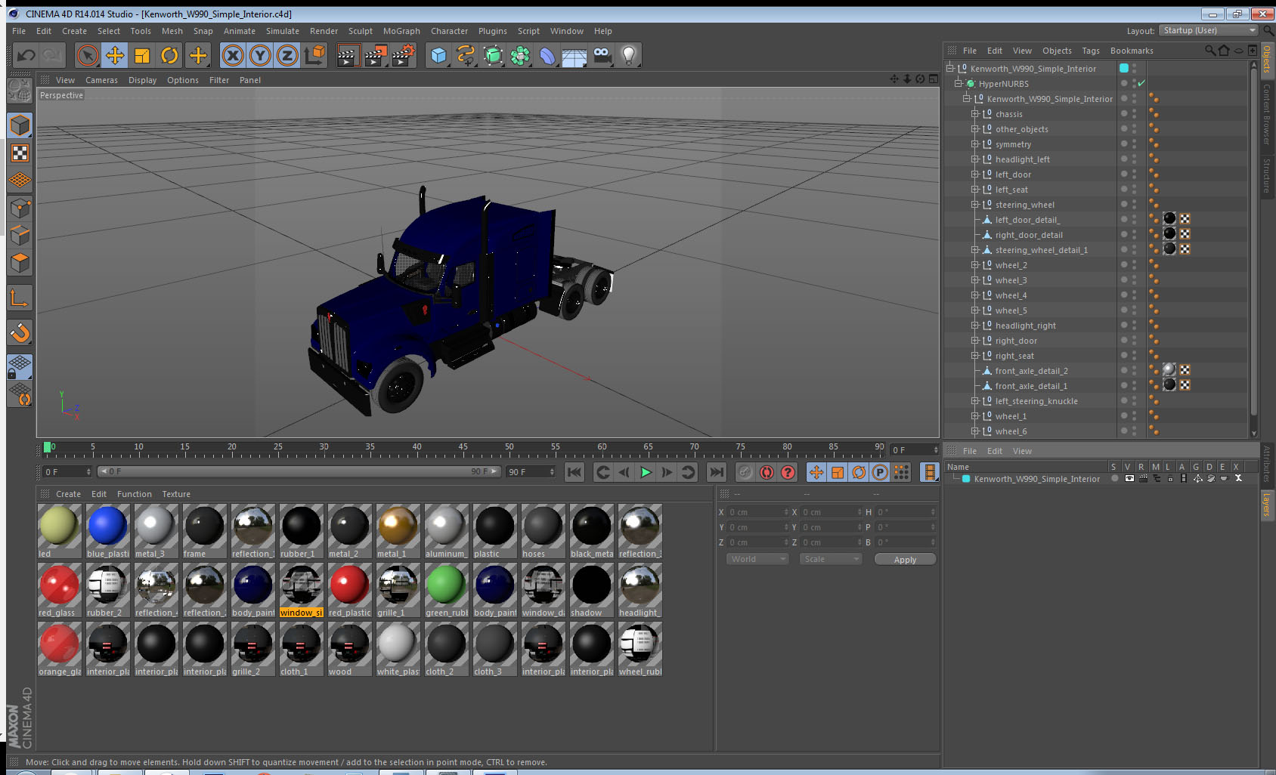Viewport: 1276px width, 775px height.
Task: Open Material Manager Texture menu
Action: [x=176, y=494]
